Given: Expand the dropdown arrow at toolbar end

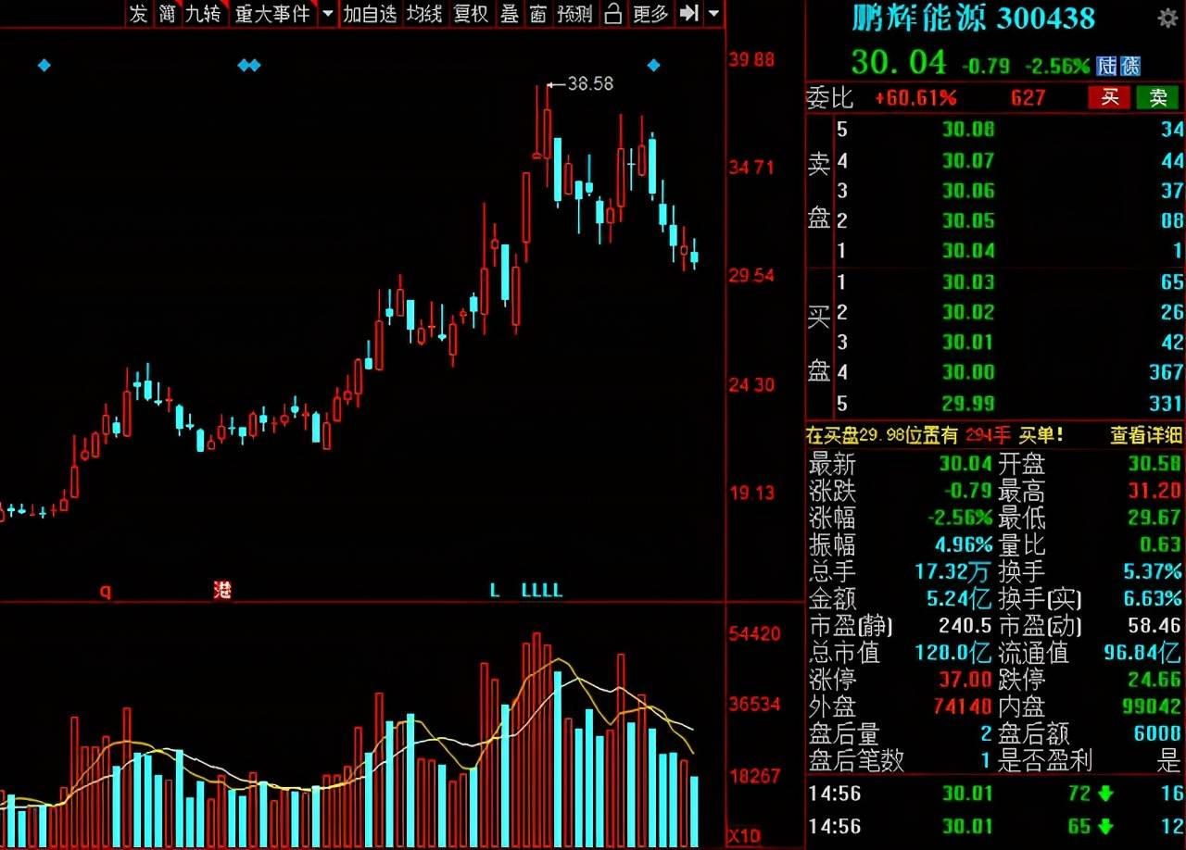Looking at the screenshot, I should [713, 14].
